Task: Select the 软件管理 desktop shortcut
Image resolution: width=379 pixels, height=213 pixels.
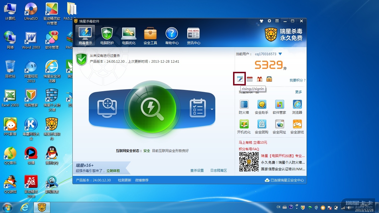Action: click(x=52, y=40)
